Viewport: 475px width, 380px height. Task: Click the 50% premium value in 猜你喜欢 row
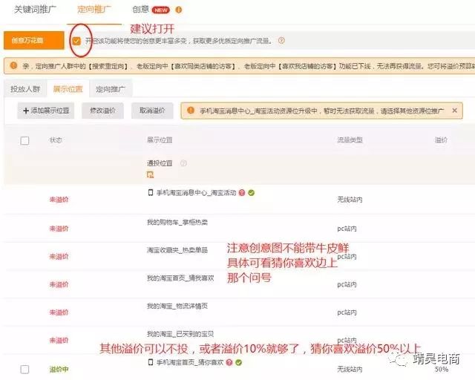point(442,369)
